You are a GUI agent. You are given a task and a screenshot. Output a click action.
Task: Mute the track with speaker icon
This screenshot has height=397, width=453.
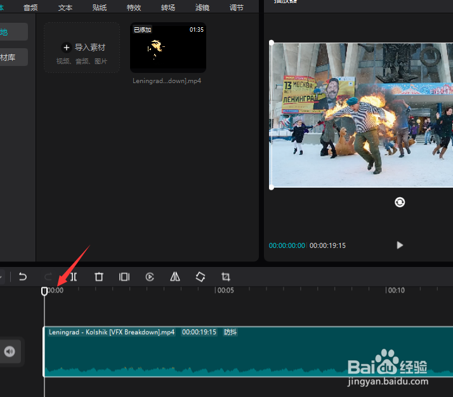pos(10,351)
